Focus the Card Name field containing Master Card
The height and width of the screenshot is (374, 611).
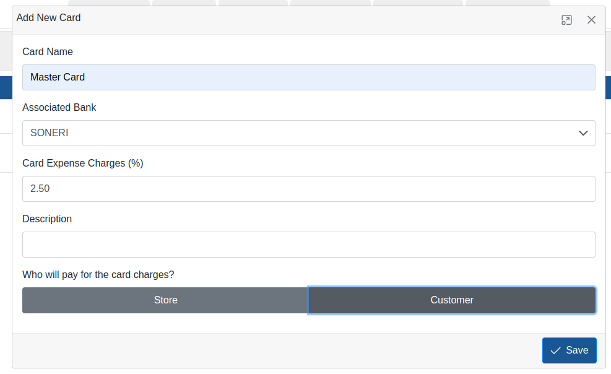pyautogui.click(x=309, y=77)
